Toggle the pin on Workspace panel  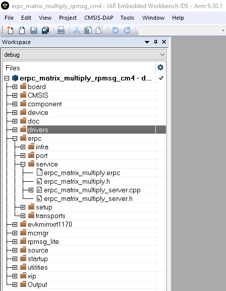point(155,42)
